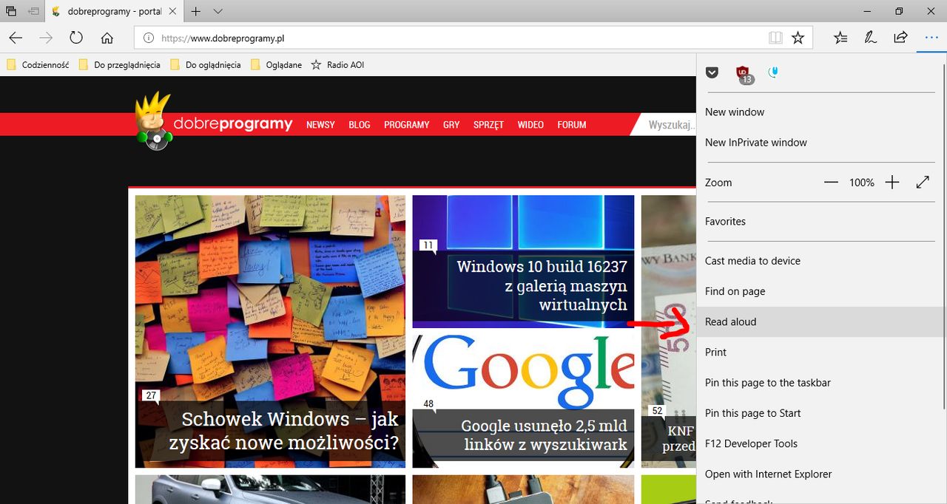The height and width of the screenshot is (504, 947).
Task: Choose Cast media to device
Action: 820,261
